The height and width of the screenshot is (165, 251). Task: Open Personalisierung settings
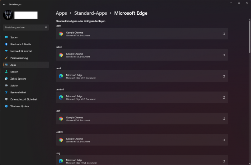tap(26, 58)
